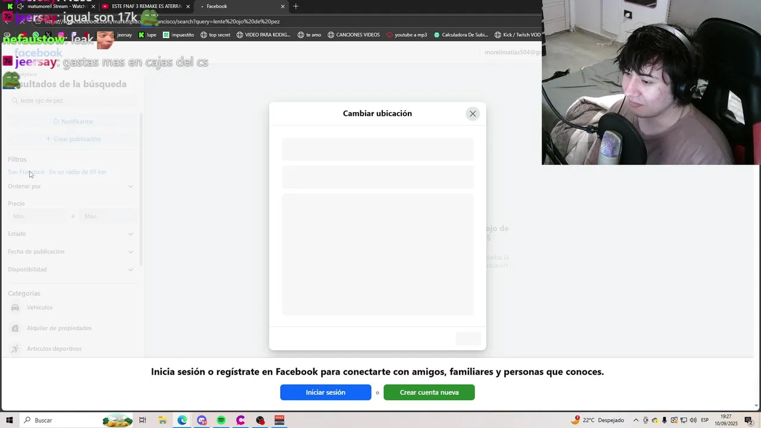Open Discord from the taskbar

(x=202, y=420)
